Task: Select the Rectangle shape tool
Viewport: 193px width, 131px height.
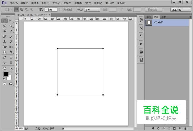Action: coord(11,62)
